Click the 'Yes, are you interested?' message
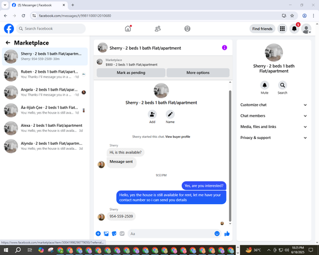Screen dimensions: 319x255 pos(204,186)
